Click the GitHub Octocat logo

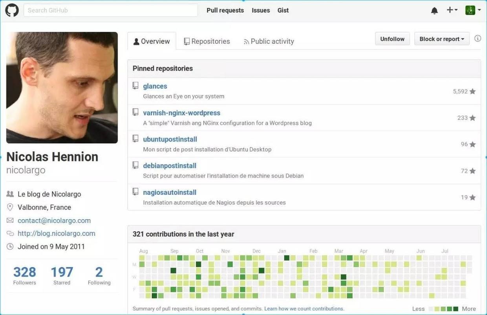[x=12, y=10]
